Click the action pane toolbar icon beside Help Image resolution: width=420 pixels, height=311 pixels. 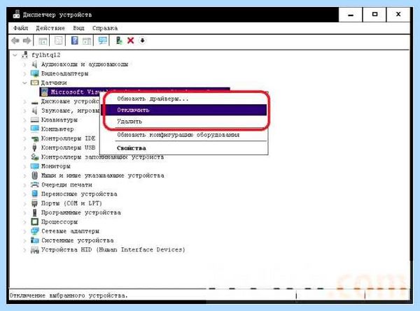(87, 41)
